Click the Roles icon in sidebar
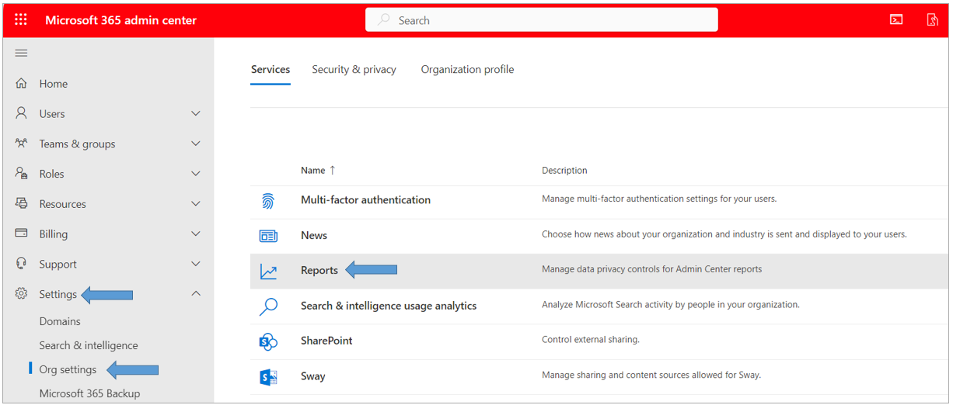Image resolution: width=953 pixels, height=405 pixels. [22, 174]
